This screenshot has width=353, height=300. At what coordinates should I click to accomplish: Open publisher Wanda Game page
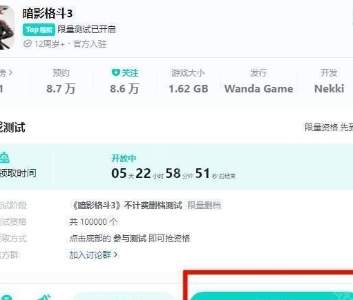coord(258,88)
